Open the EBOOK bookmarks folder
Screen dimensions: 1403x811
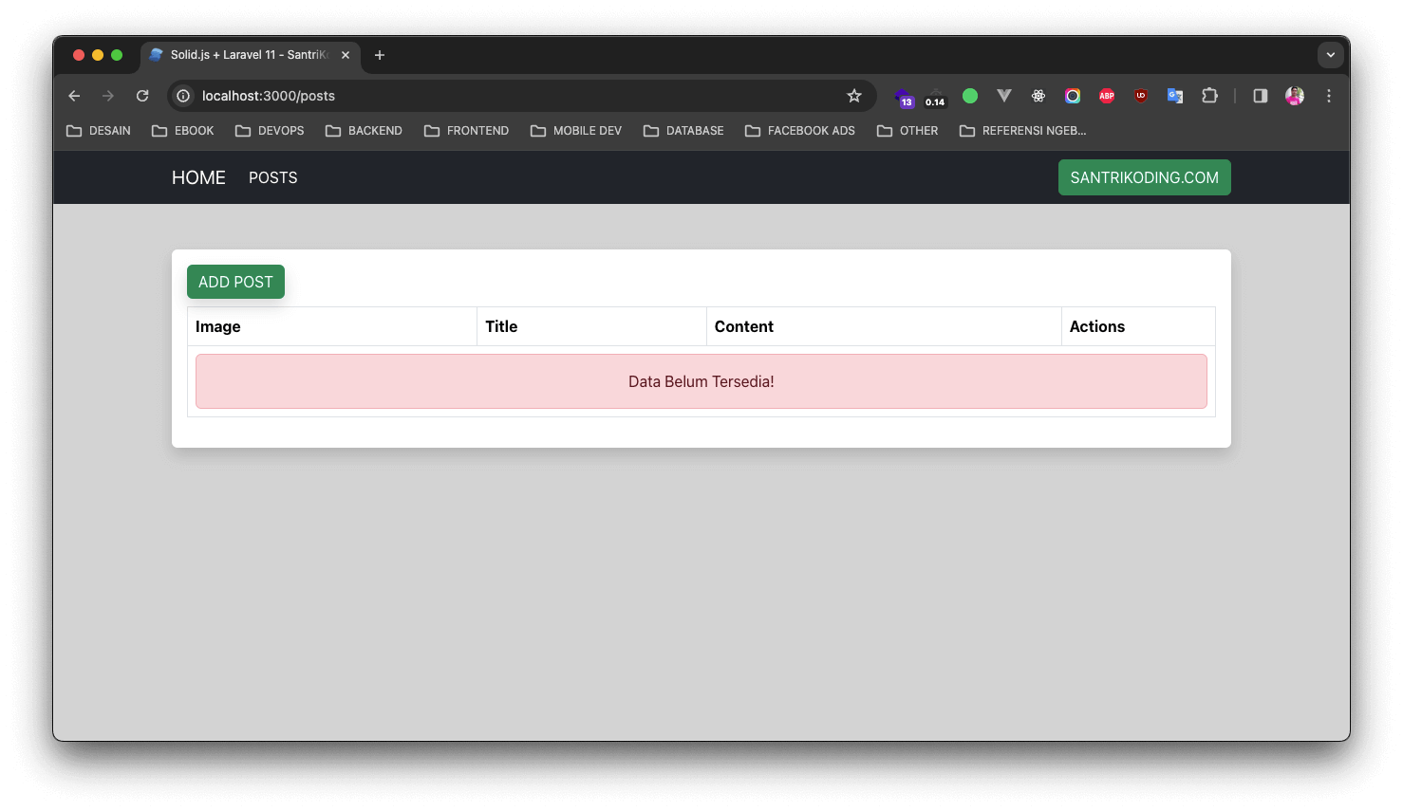(x=183, y=131)
